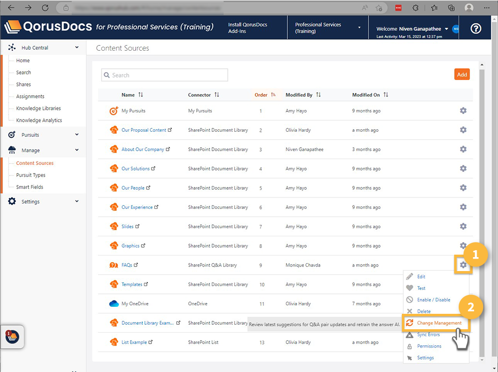
Task: Click the content list scrollbar down arrow
Action: tap(482, 360)
